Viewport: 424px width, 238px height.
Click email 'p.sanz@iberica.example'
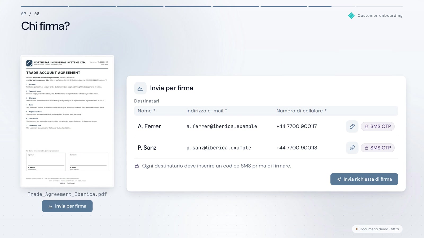tap(219, 148)
